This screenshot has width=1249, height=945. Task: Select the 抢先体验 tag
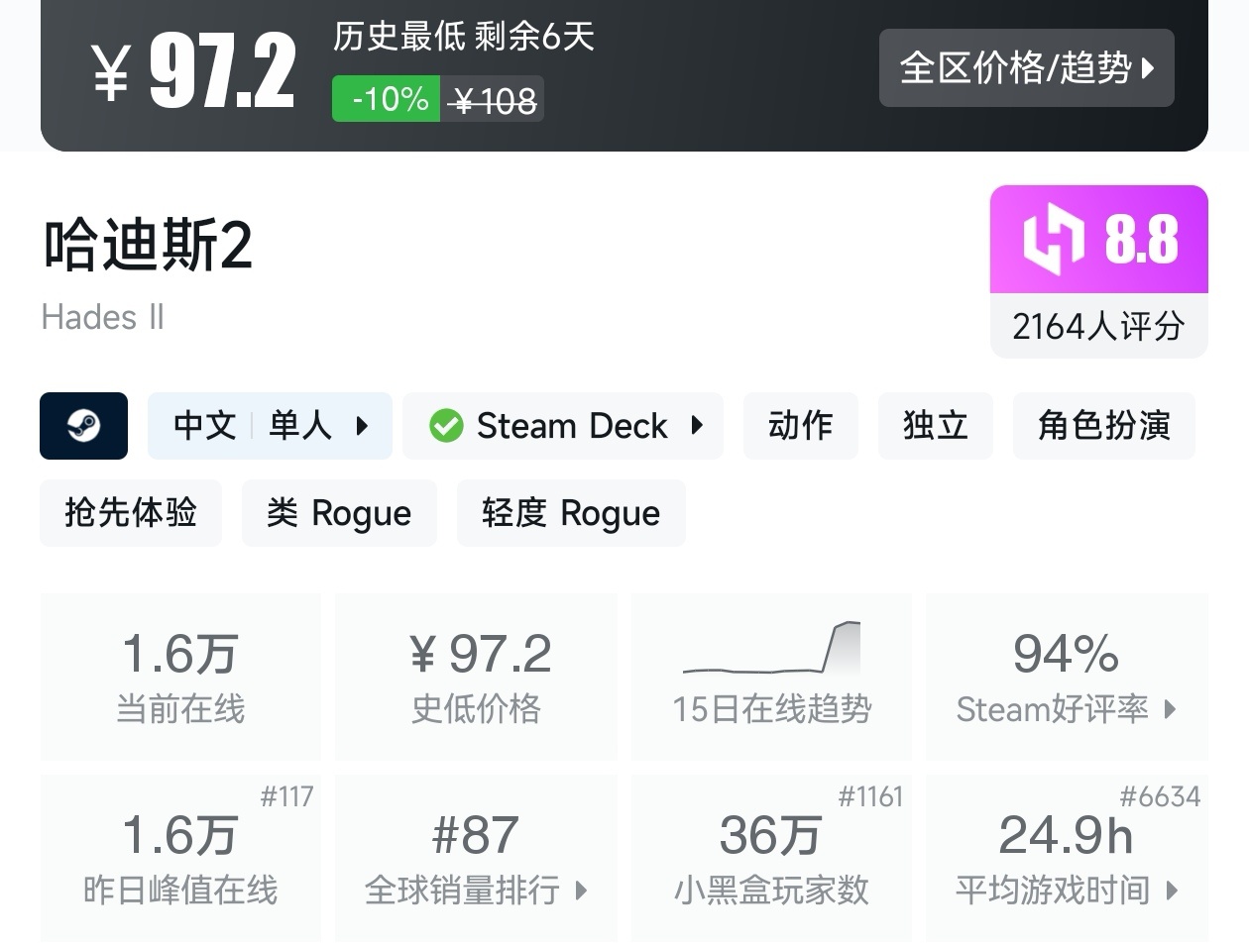pyautogui.click(x=131, y=513)
